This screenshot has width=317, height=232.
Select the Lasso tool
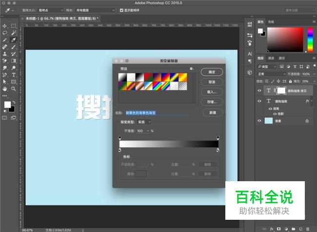point(5,33)
